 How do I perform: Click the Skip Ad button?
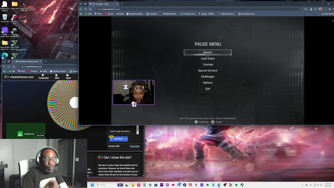(x=40, y=135)
